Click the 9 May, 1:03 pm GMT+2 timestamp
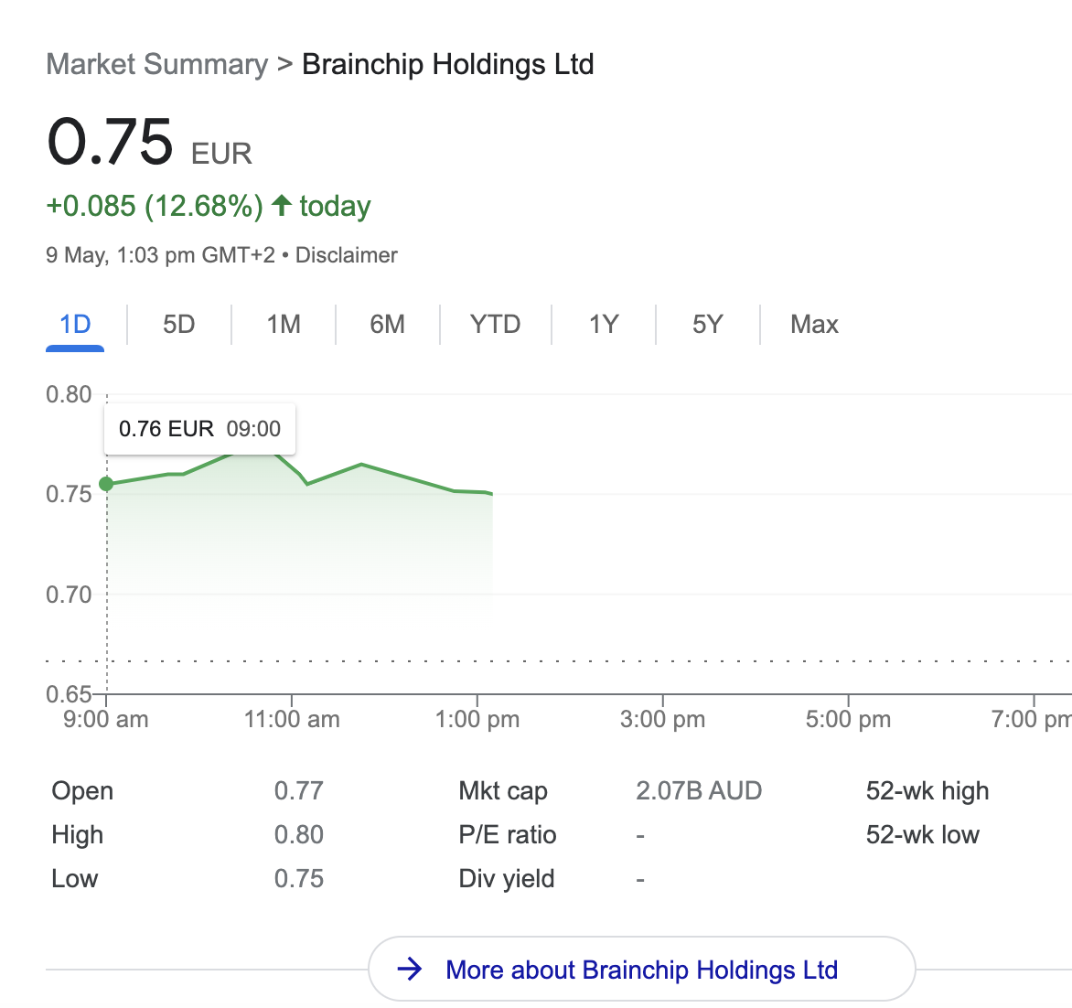Screen dimensions: 1072x1008 [161, 255]
